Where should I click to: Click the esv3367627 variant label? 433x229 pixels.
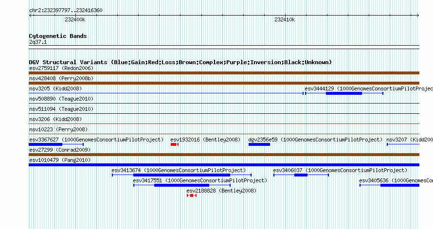[96, 140]
